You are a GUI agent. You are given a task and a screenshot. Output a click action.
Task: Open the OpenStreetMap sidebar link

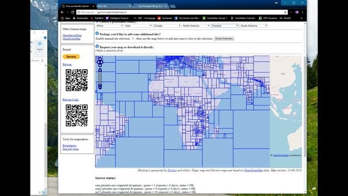(72, 35)
